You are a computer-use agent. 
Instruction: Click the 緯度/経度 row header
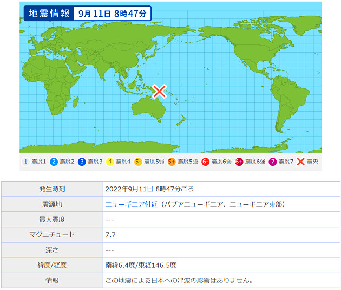[52, 265]
